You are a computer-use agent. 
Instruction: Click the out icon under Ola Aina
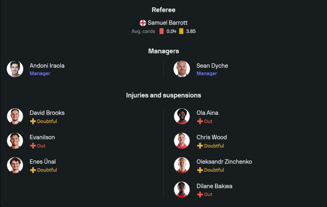(200, 122)
